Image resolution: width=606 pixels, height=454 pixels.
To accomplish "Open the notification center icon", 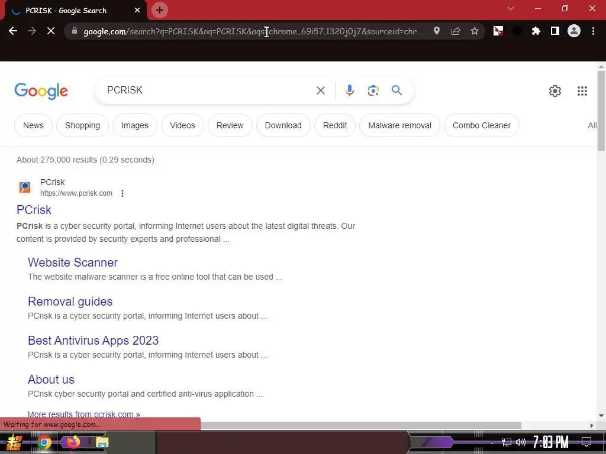I will coord(586,442).
